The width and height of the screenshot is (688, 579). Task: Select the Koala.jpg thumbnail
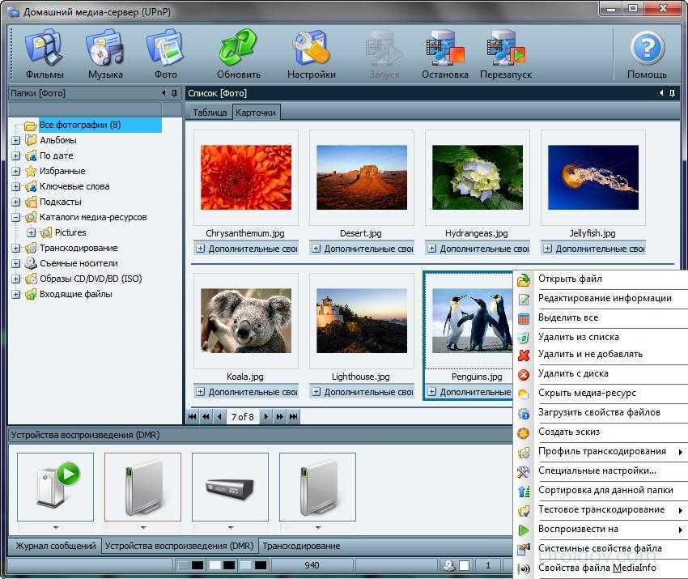pyautogui.click(x=247, y=325)
